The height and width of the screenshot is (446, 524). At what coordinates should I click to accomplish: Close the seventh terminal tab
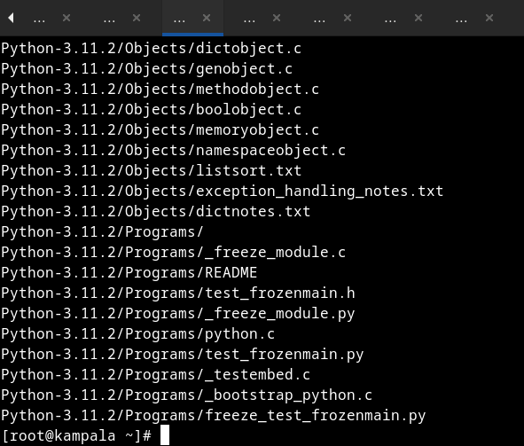(x=489, y=18)
